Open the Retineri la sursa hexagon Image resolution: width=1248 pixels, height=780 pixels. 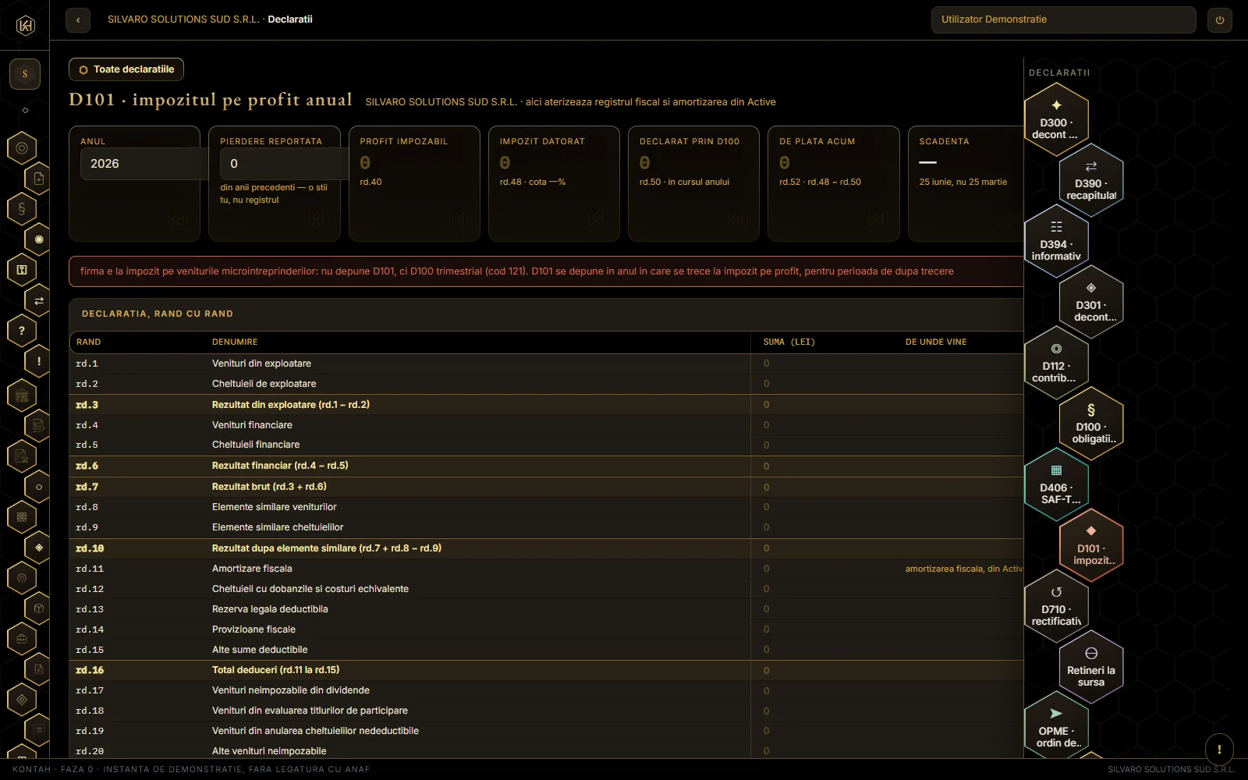[1091, 667]
